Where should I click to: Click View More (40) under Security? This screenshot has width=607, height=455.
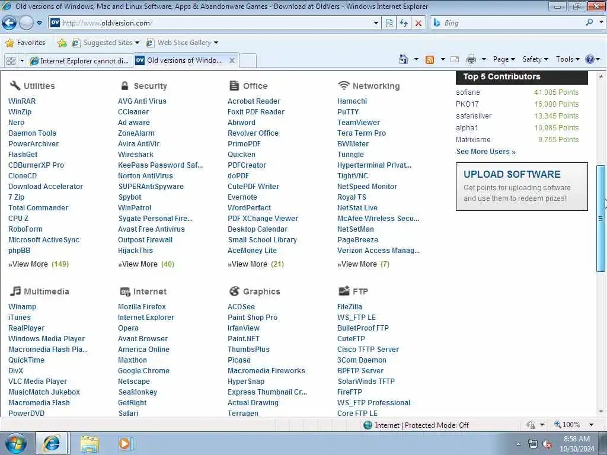click(146, 264)
